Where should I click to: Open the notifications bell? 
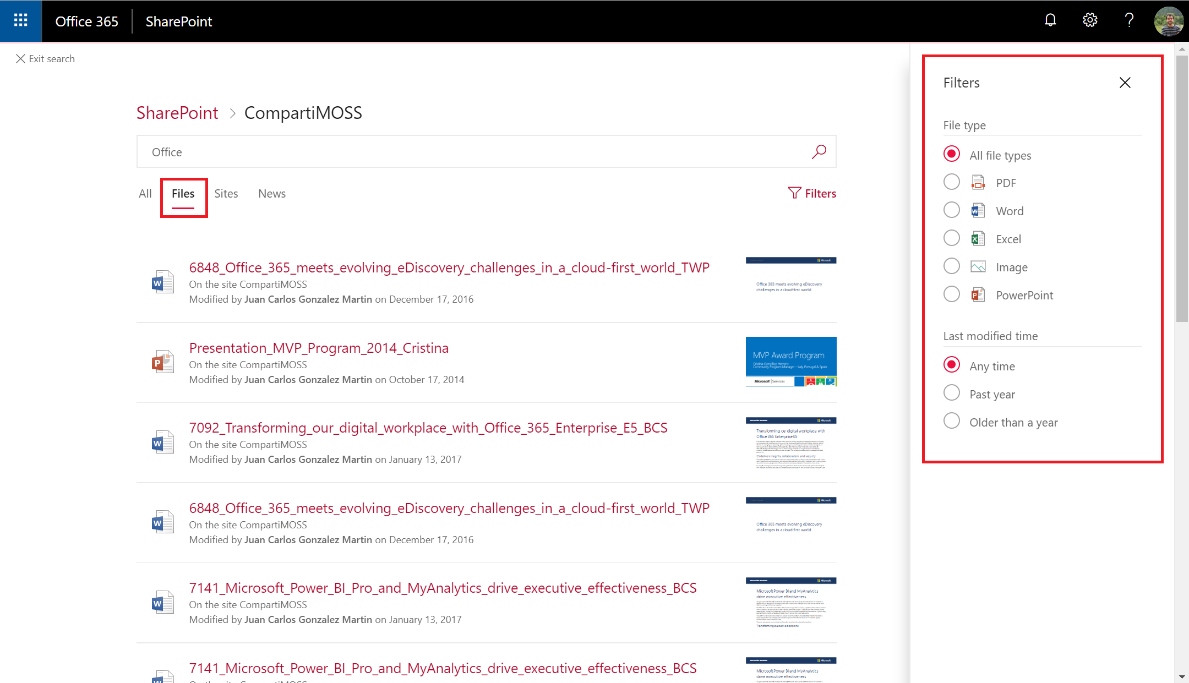[x=1050, y=21]
